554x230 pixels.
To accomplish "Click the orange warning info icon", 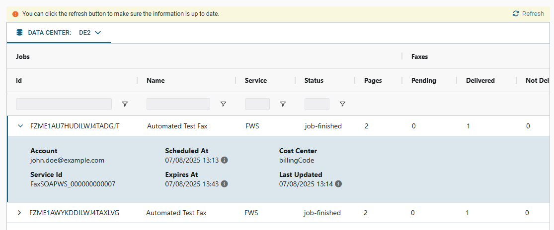I will 15,14.
